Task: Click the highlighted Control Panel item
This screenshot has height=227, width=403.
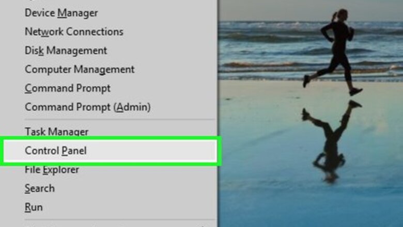Action: click(110, 151)
